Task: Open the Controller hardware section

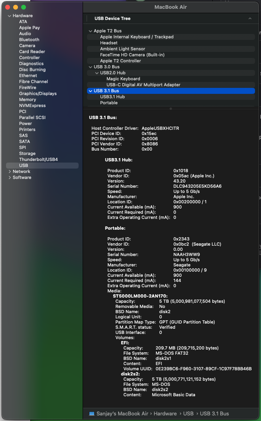Action: 29,58
